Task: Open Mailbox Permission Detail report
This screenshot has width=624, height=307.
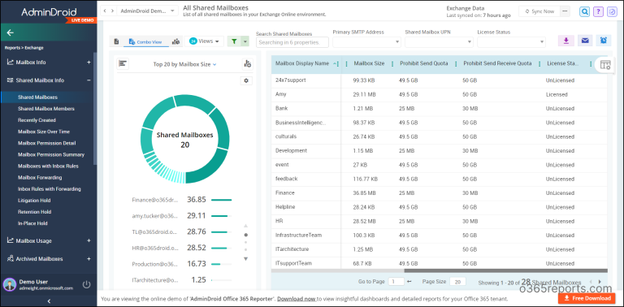Action: 46,143
